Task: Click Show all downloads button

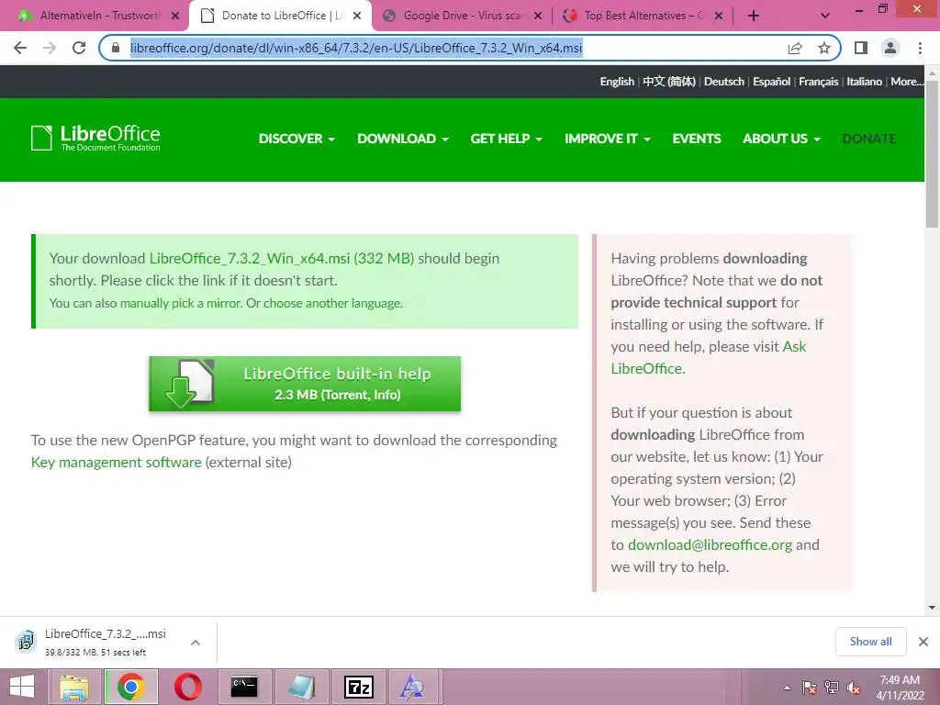Action: pyautogui.click(x=870, y=642)
